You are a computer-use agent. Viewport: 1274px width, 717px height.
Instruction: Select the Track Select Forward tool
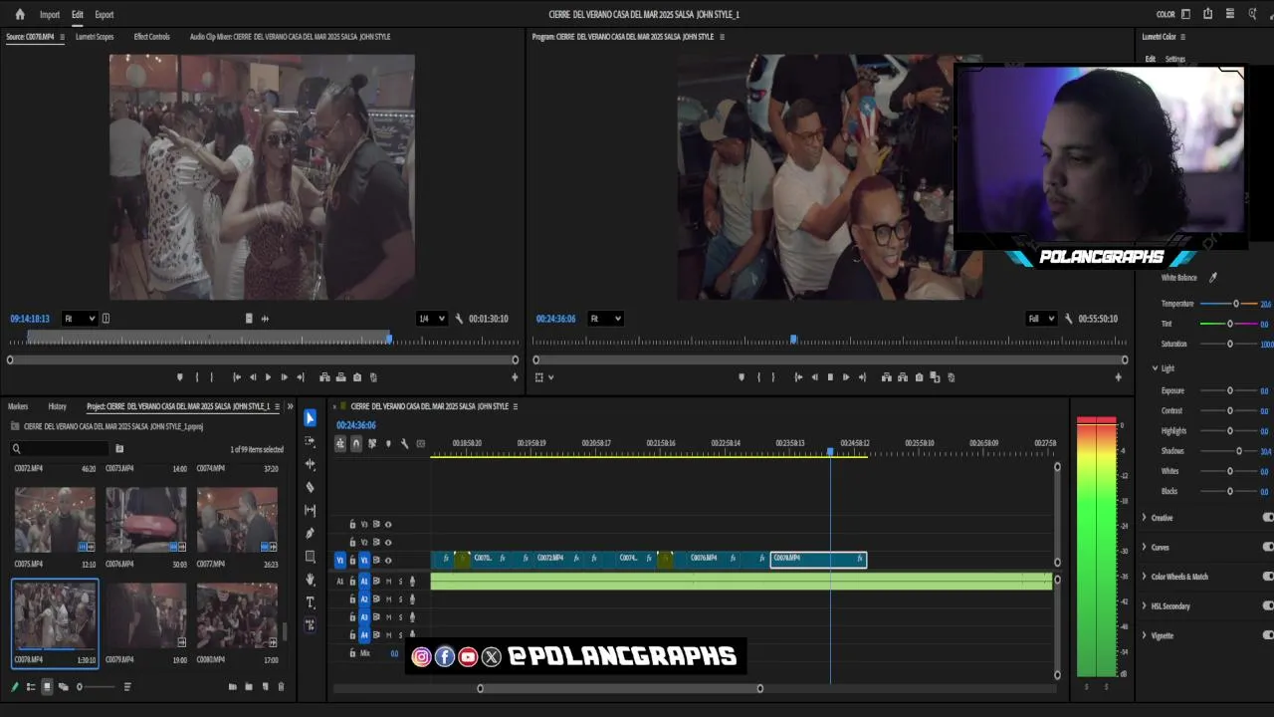click(x=310, y=441)
